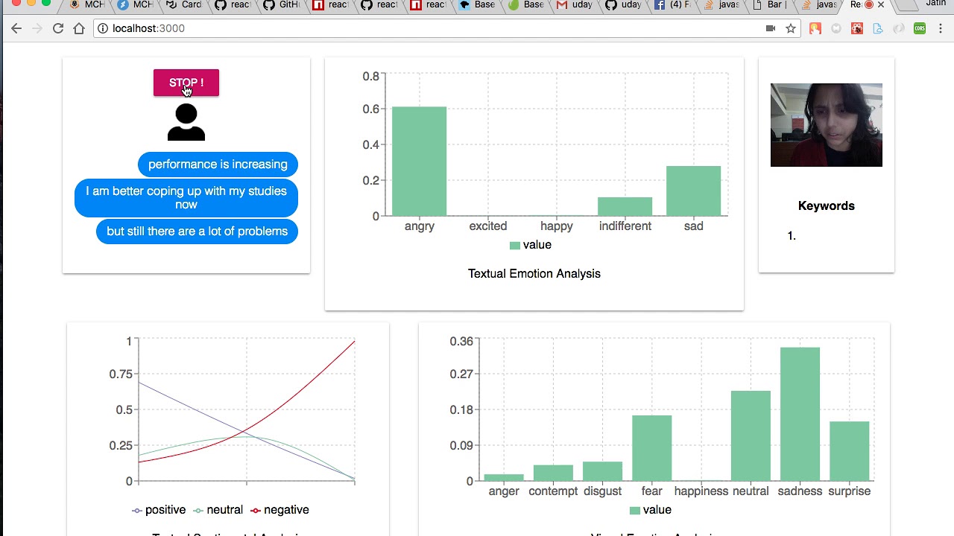The height and width of the screenshot is (536, 954).
Task: Click the camera indicator in address bar
Action: pyautogui.click(x=771, y=28)
